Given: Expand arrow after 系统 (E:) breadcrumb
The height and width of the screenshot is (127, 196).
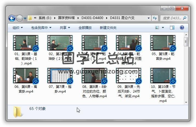Looking at the screenshot, I should [x=55, y=18].
